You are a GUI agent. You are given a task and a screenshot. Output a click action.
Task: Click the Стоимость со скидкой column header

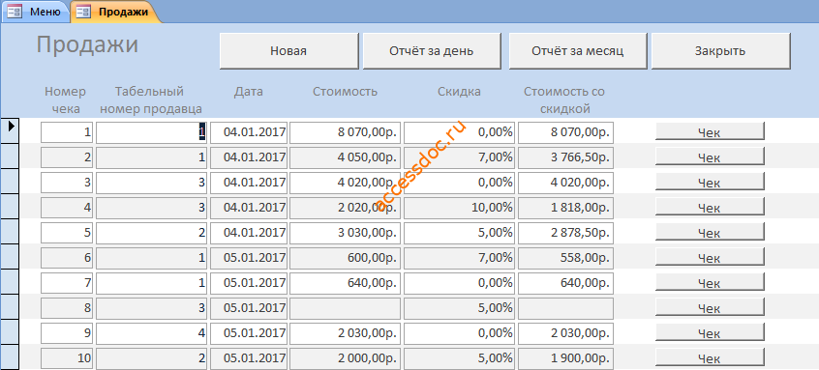tap(564, 100)
